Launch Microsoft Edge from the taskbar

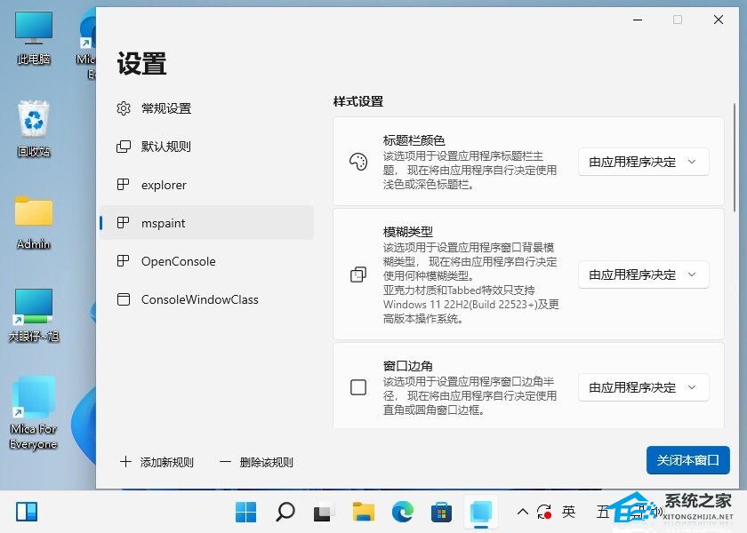click(402, 512)
